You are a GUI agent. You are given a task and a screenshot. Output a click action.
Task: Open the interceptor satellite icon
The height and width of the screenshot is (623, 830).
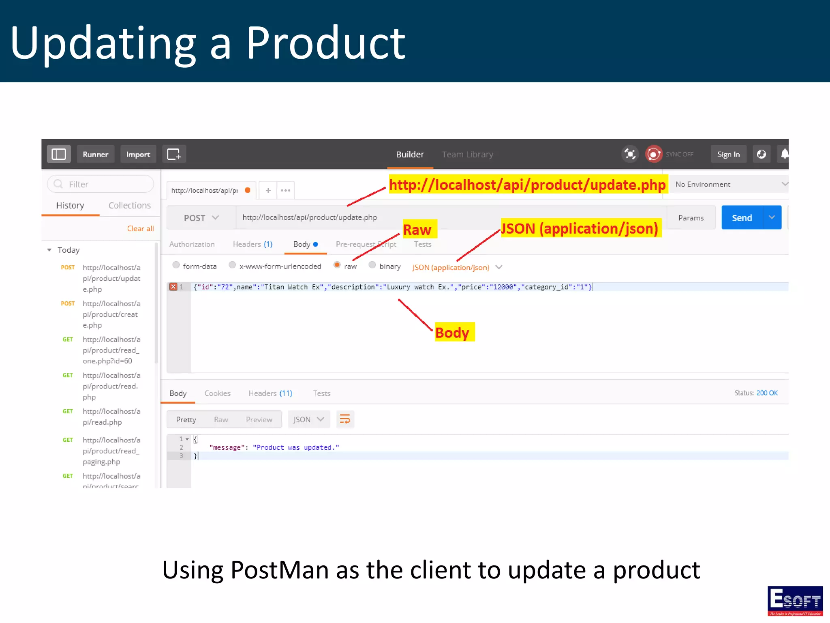(x=630, y=154)
